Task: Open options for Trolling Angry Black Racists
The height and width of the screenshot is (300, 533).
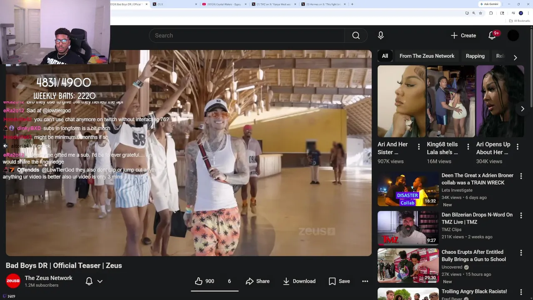Action: click(x=521, y=292)
